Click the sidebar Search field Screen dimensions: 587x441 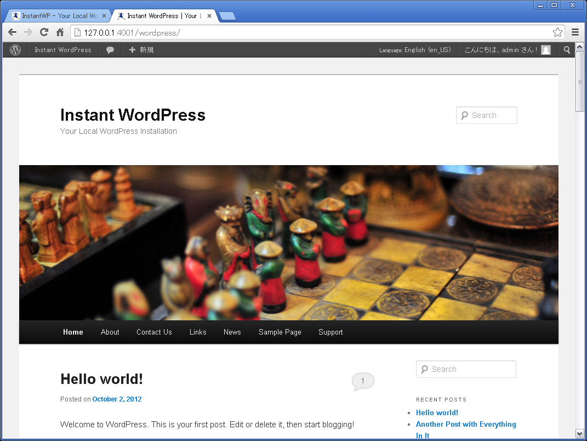pyautogui.click(x=466, y=369)
